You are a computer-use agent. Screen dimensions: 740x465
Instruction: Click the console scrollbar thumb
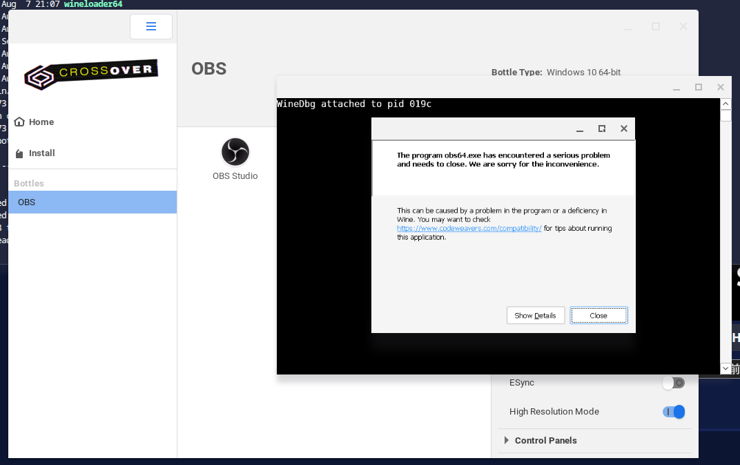[x=726, y=115]
